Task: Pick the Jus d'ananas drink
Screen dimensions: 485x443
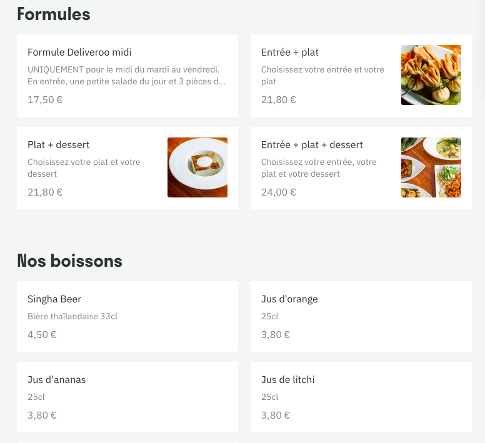Action: (127, 397)
